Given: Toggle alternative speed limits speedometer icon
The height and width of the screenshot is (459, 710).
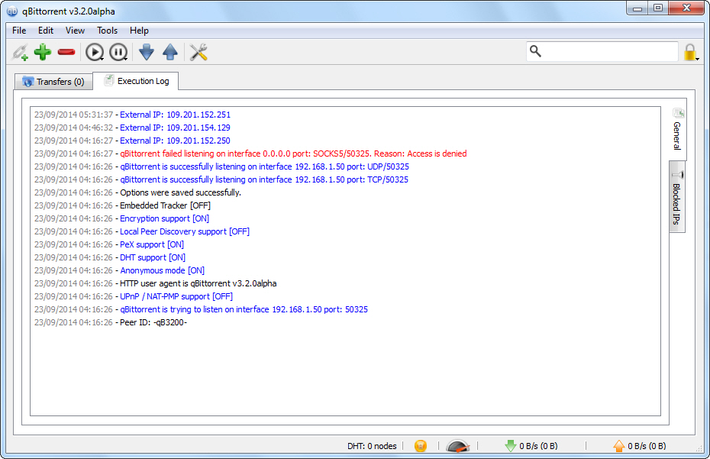Looking at the screenshot, I should pos(457,446).
